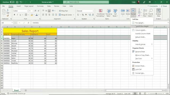Switch to the View tab
Viewport: 170px width, 95px height.
[64, 6]
